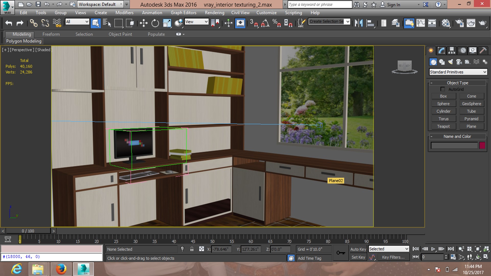This screenshot has width=491, height=276.
Task: Switch to Lights creation category
Action: pyautogui.click(x=450, y=62)
